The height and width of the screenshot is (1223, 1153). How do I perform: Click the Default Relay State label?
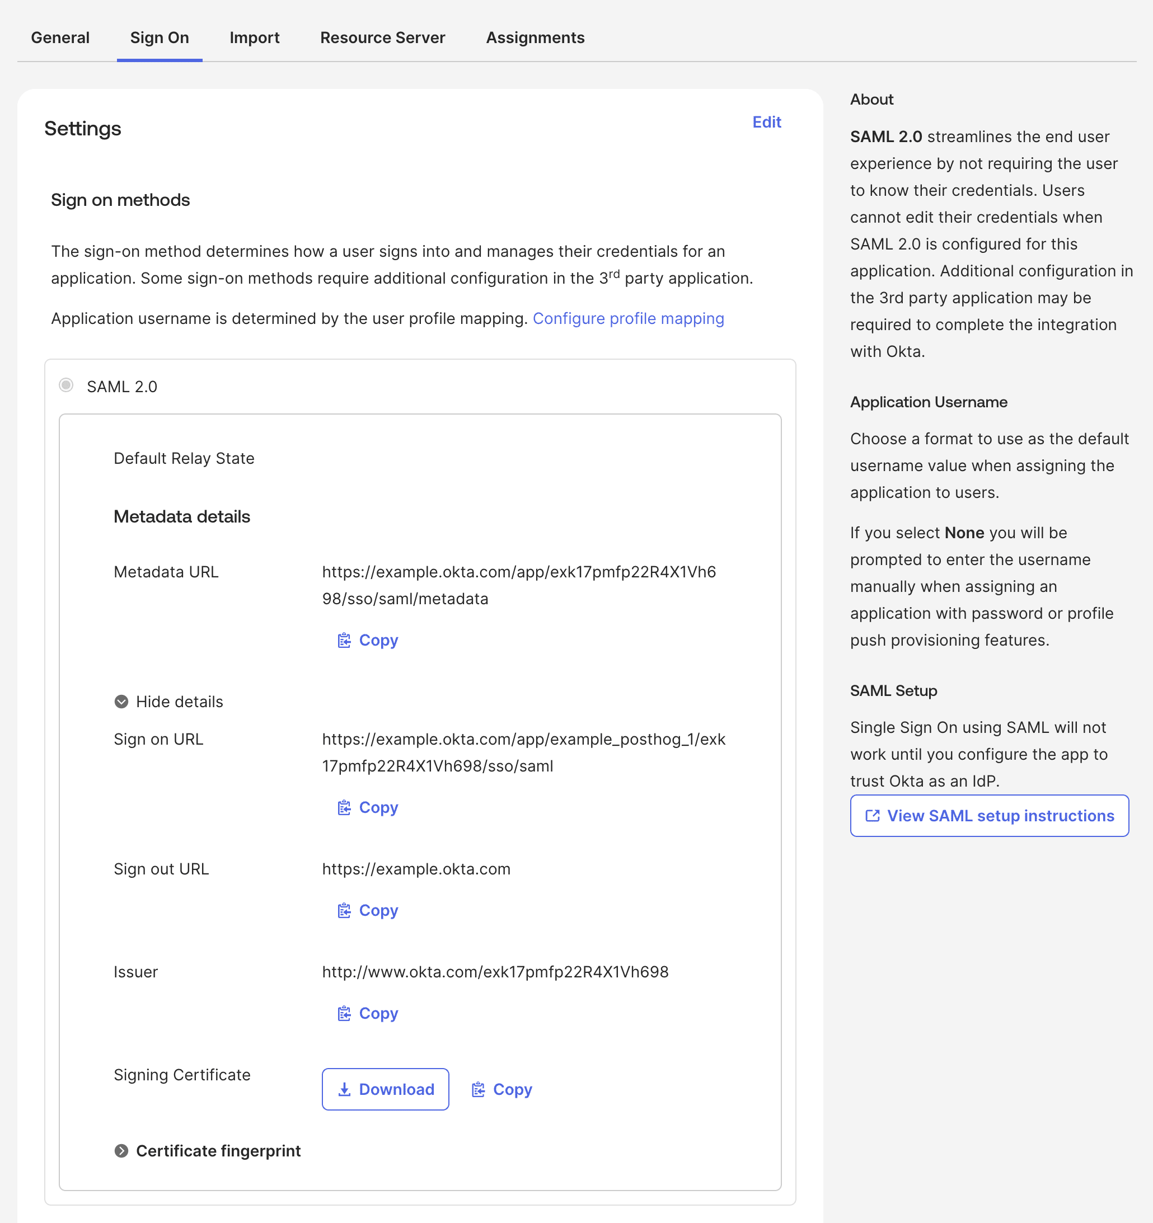point(184,458)
